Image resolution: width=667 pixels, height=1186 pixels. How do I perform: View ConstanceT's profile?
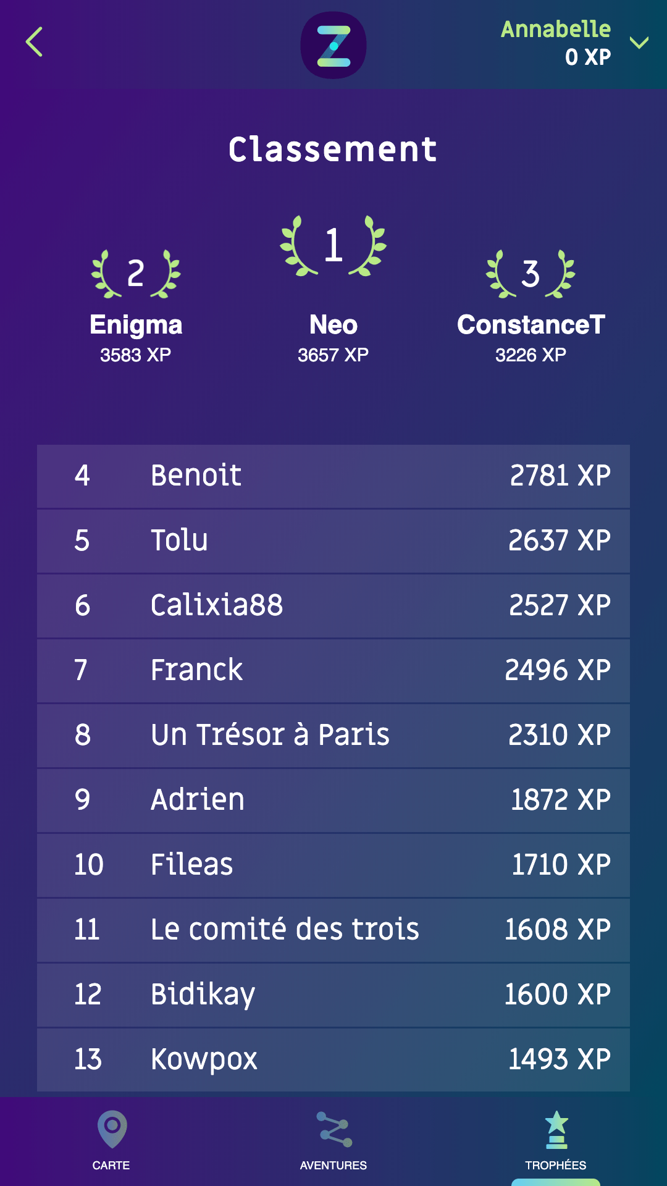(x=531, y=325)
